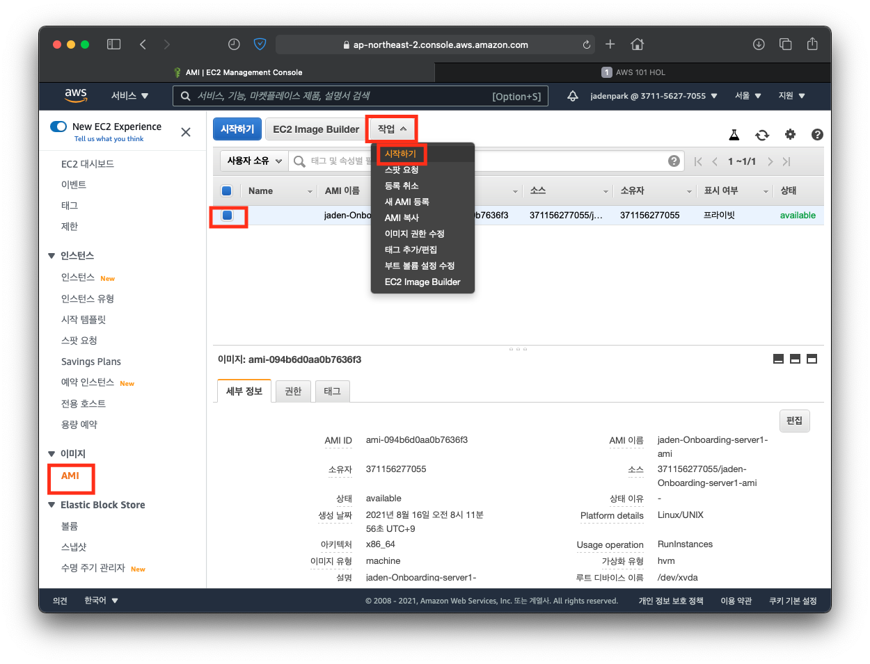
Task: Refresh the AMI list
Action: coord(762,135)
